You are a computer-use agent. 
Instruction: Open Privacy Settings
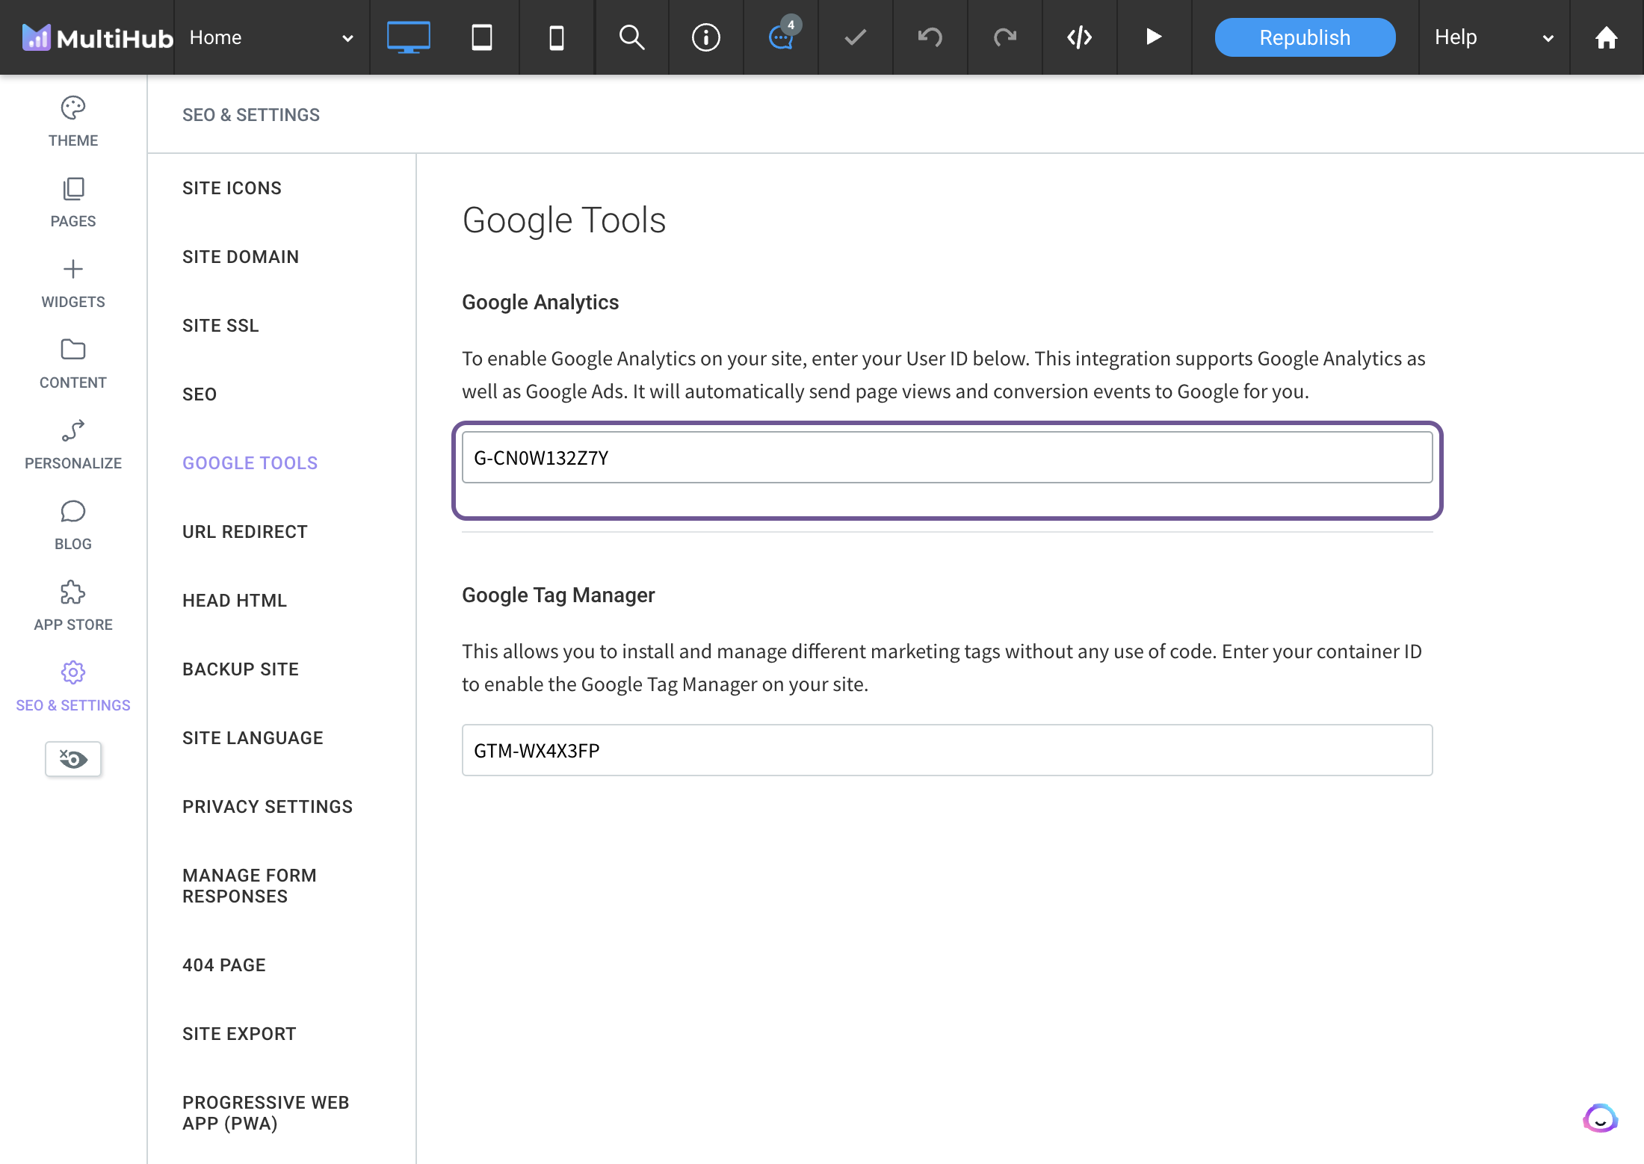pos(268,807)
